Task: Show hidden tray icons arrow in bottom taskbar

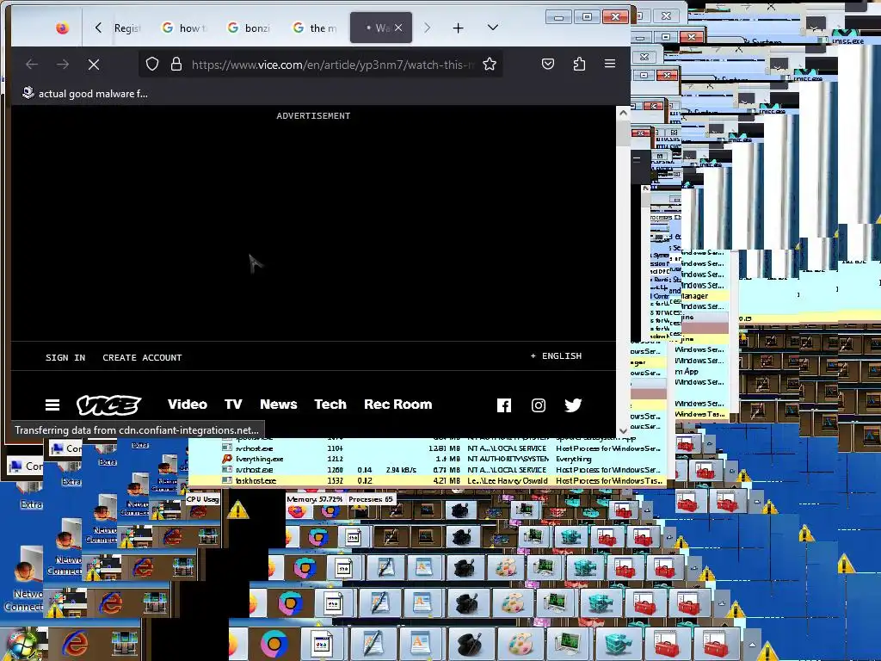Action: [752, 645]
